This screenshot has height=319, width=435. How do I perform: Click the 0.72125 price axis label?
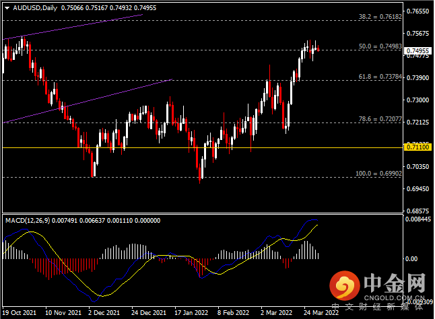(x=417, y=122)
